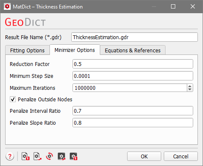This screenshot has width=203, height=166.
Task: Open the help question mark button
Action: pos(10,156)
